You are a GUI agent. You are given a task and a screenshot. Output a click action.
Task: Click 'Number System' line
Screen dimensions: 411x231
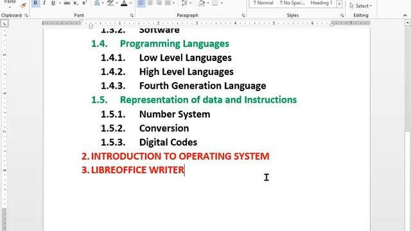point(175,114)
